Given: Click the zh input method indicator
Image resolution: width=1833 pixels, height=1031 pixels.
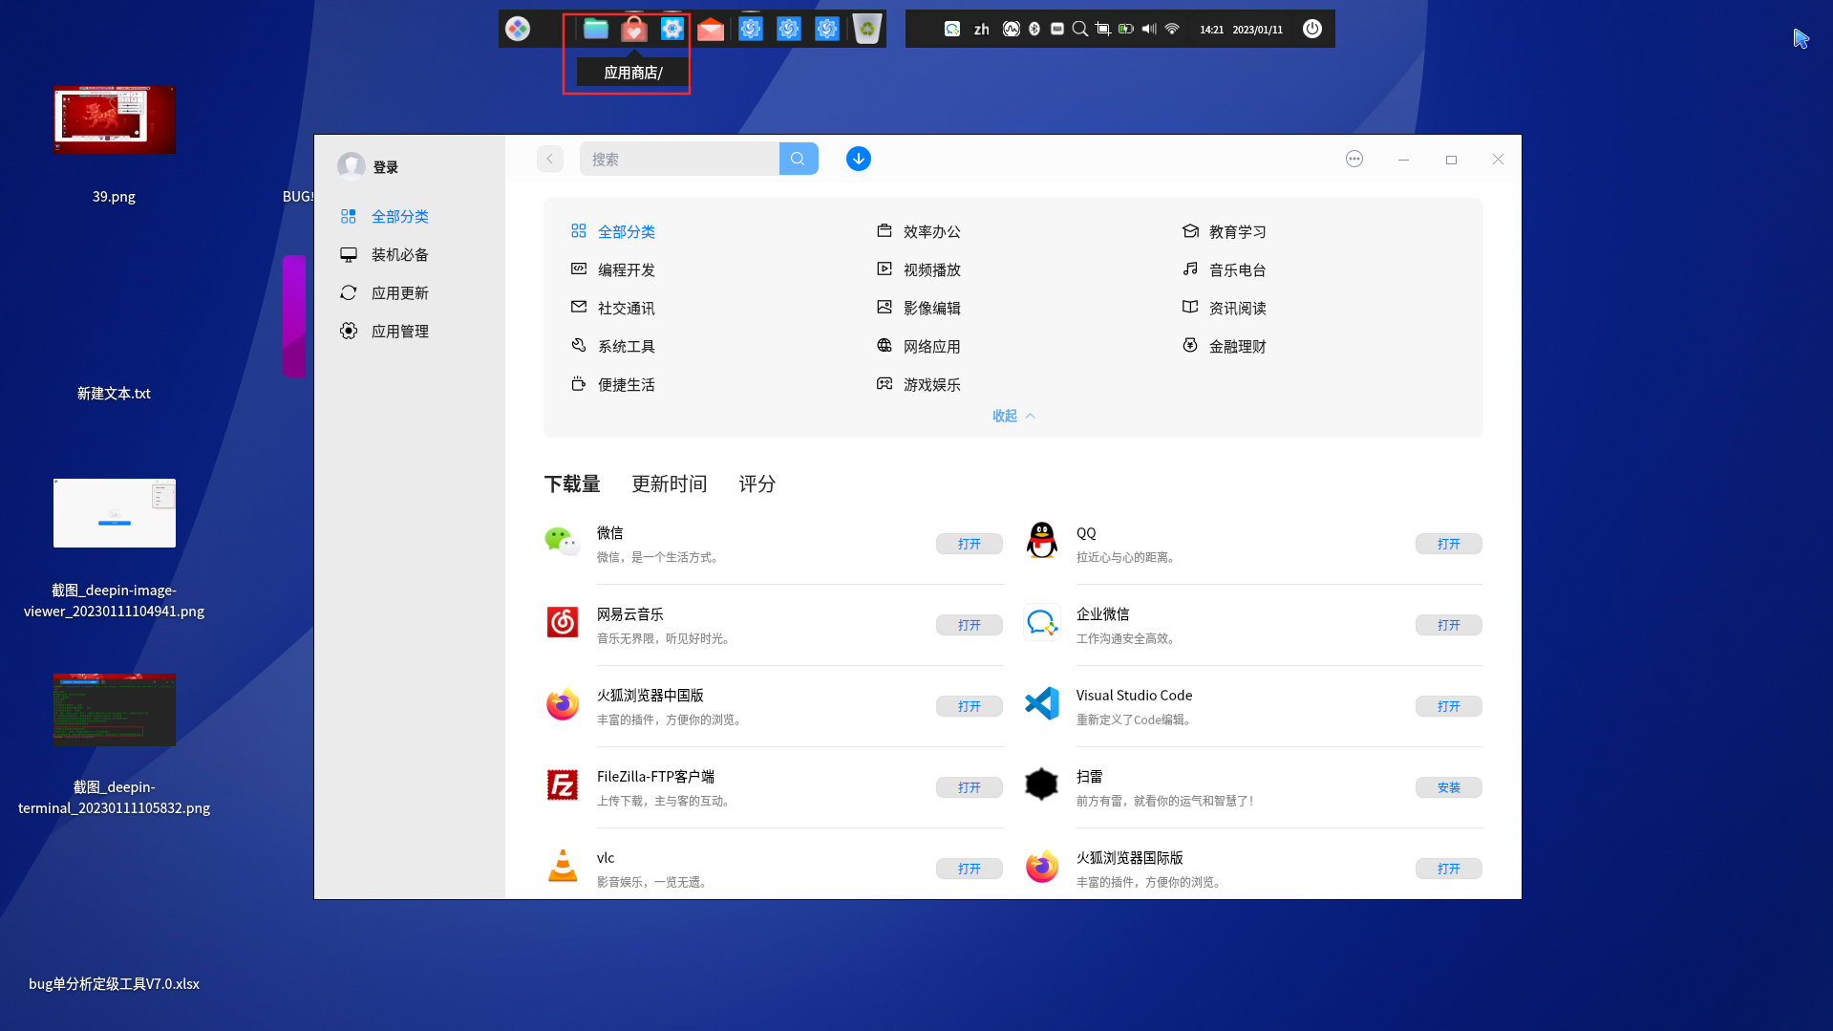Looking at the screenshot, I should click(x=982, y=30).
